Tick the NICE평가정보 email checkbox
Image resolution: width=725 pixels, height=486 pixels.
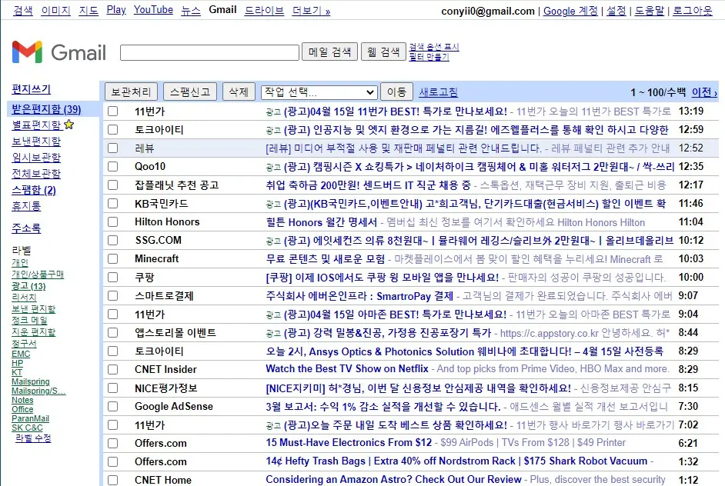click(113, 388)
